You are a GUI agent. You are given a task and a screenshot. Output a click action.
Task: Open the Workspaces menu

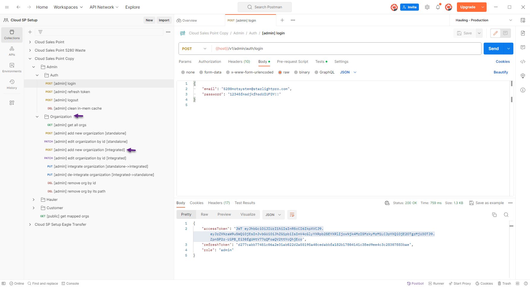68,7
